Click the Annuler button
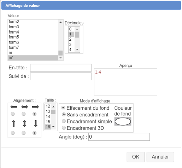The image size is (182, 168). [160, 157]
